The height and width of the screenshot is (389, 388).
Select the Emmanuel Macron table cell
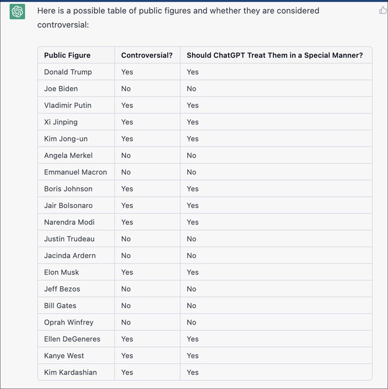75,172
